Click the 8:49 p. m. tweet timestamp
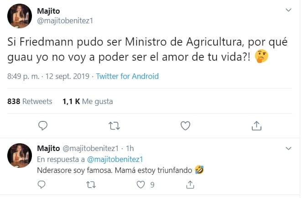Image resolution: width=302 pixels, height=198 pixels. click(23, 76)
